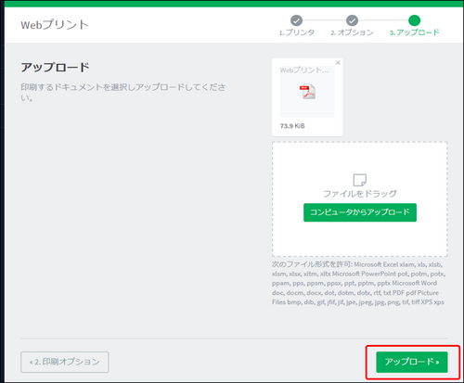The width and height of the screenshot is (464, 383).
Task: Go back with «2.印刷オプション button
Action: (65, 362)
